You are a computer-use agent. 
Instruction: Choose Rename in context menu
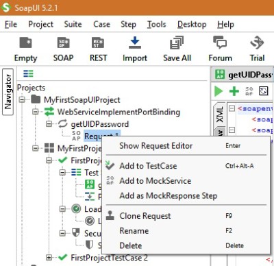pyautogui.click(x=186, y=230)
